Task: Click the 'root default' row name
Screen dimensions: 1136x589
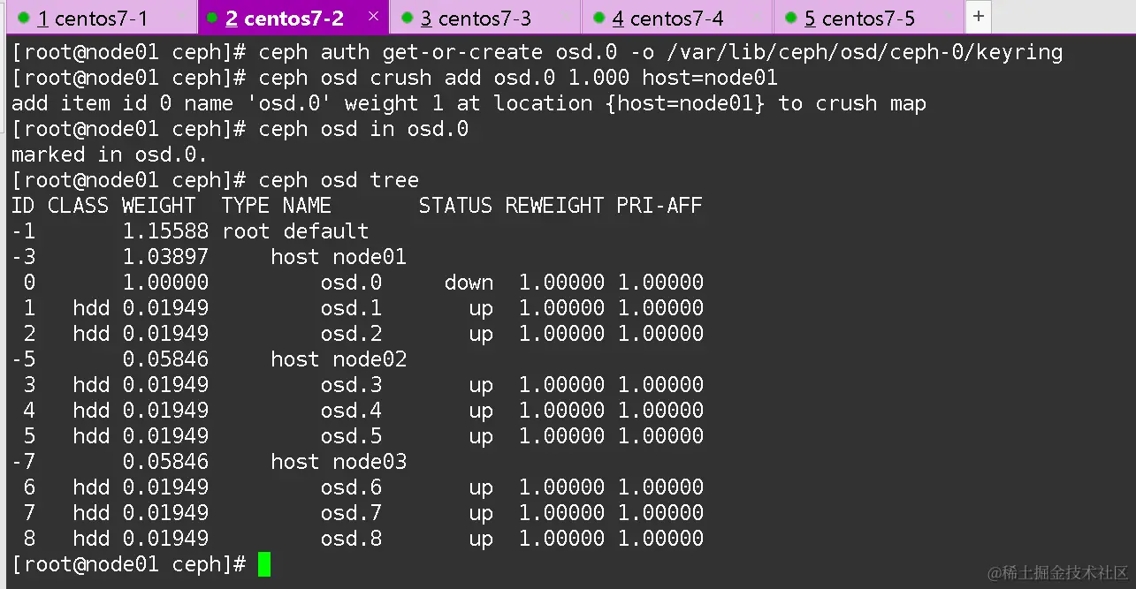Action: (x=295, y=231)
